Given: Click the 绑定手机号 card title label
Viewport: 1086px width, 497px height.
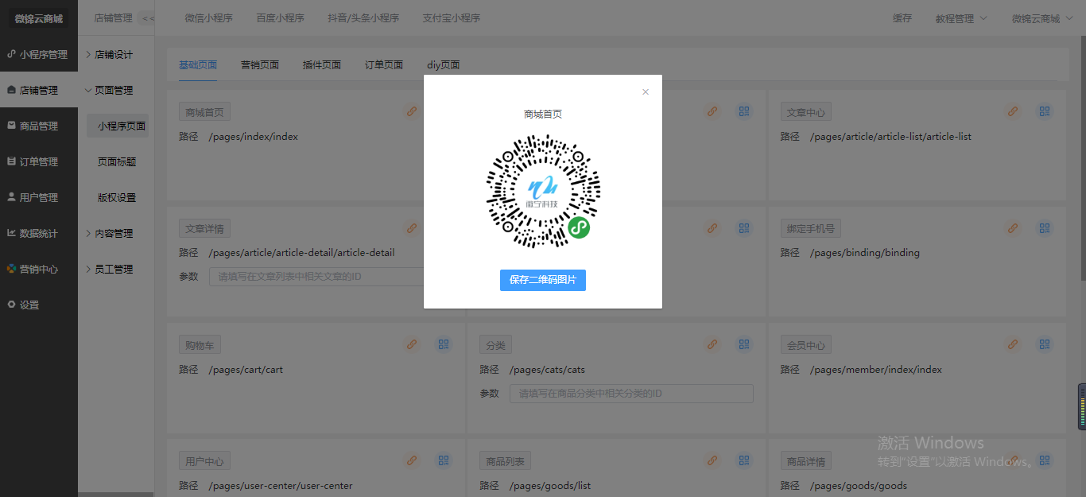Looking at the screenshot, I should [x=811, y=229].
